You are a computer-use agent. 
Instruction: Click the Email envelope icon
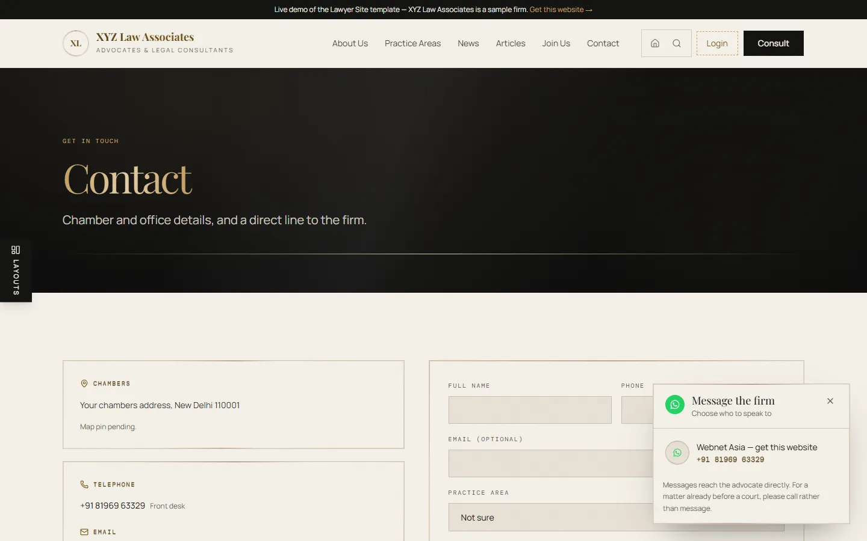[x=84, y=532]
